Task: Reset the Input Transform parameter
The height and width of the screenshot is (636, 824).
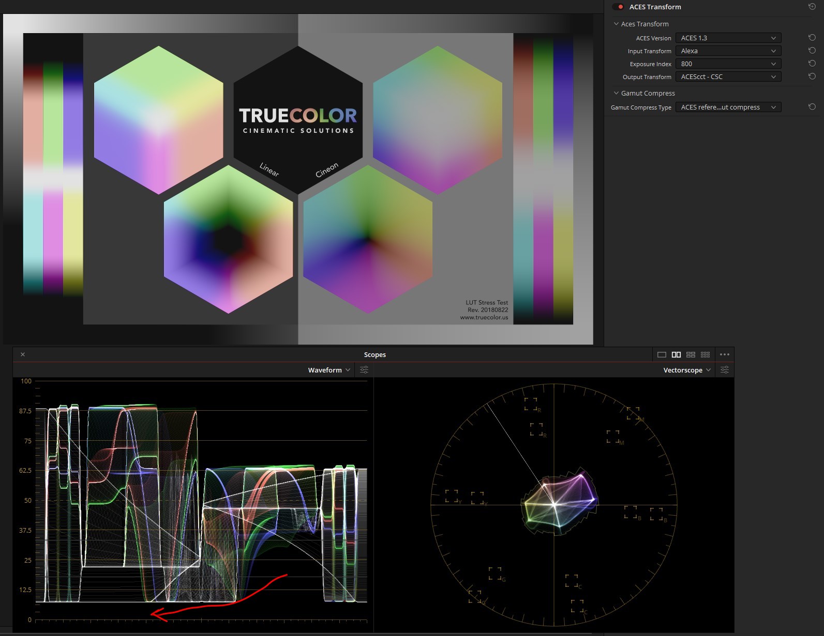Action: (x=812, y=51)
